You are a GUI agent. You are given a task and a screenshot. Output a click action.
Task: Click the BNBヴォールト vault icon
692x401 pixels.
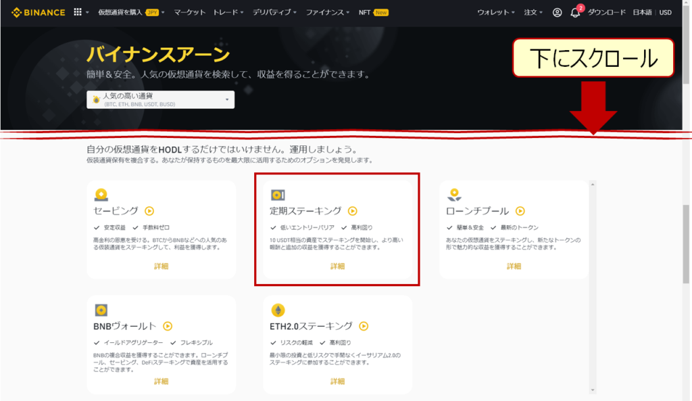[x=101, y=310]
